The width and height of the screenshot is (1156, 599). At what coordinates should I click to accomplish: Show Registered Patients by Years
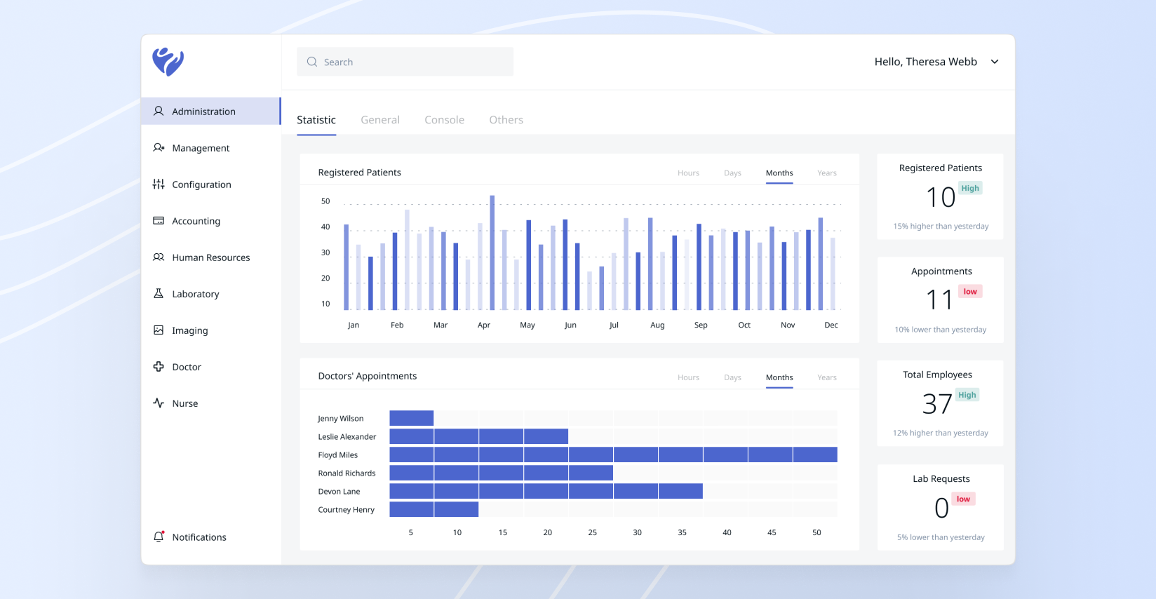[x=826, y=173]
